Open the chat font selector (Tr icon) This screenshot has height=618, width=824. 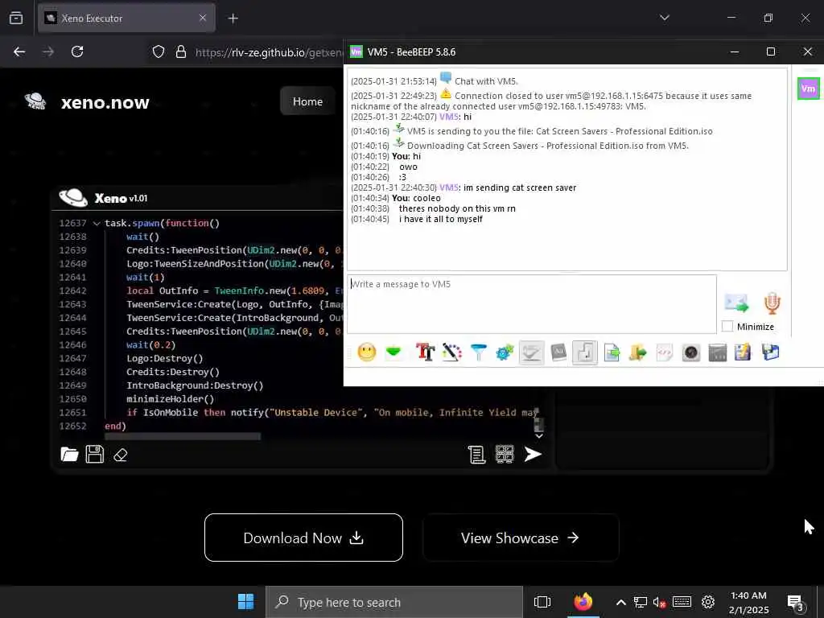tap(425, 352)
